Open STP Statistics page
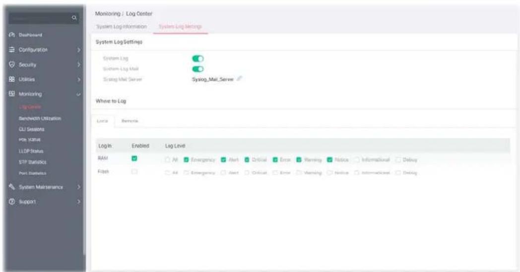 (x=33, y=162)
